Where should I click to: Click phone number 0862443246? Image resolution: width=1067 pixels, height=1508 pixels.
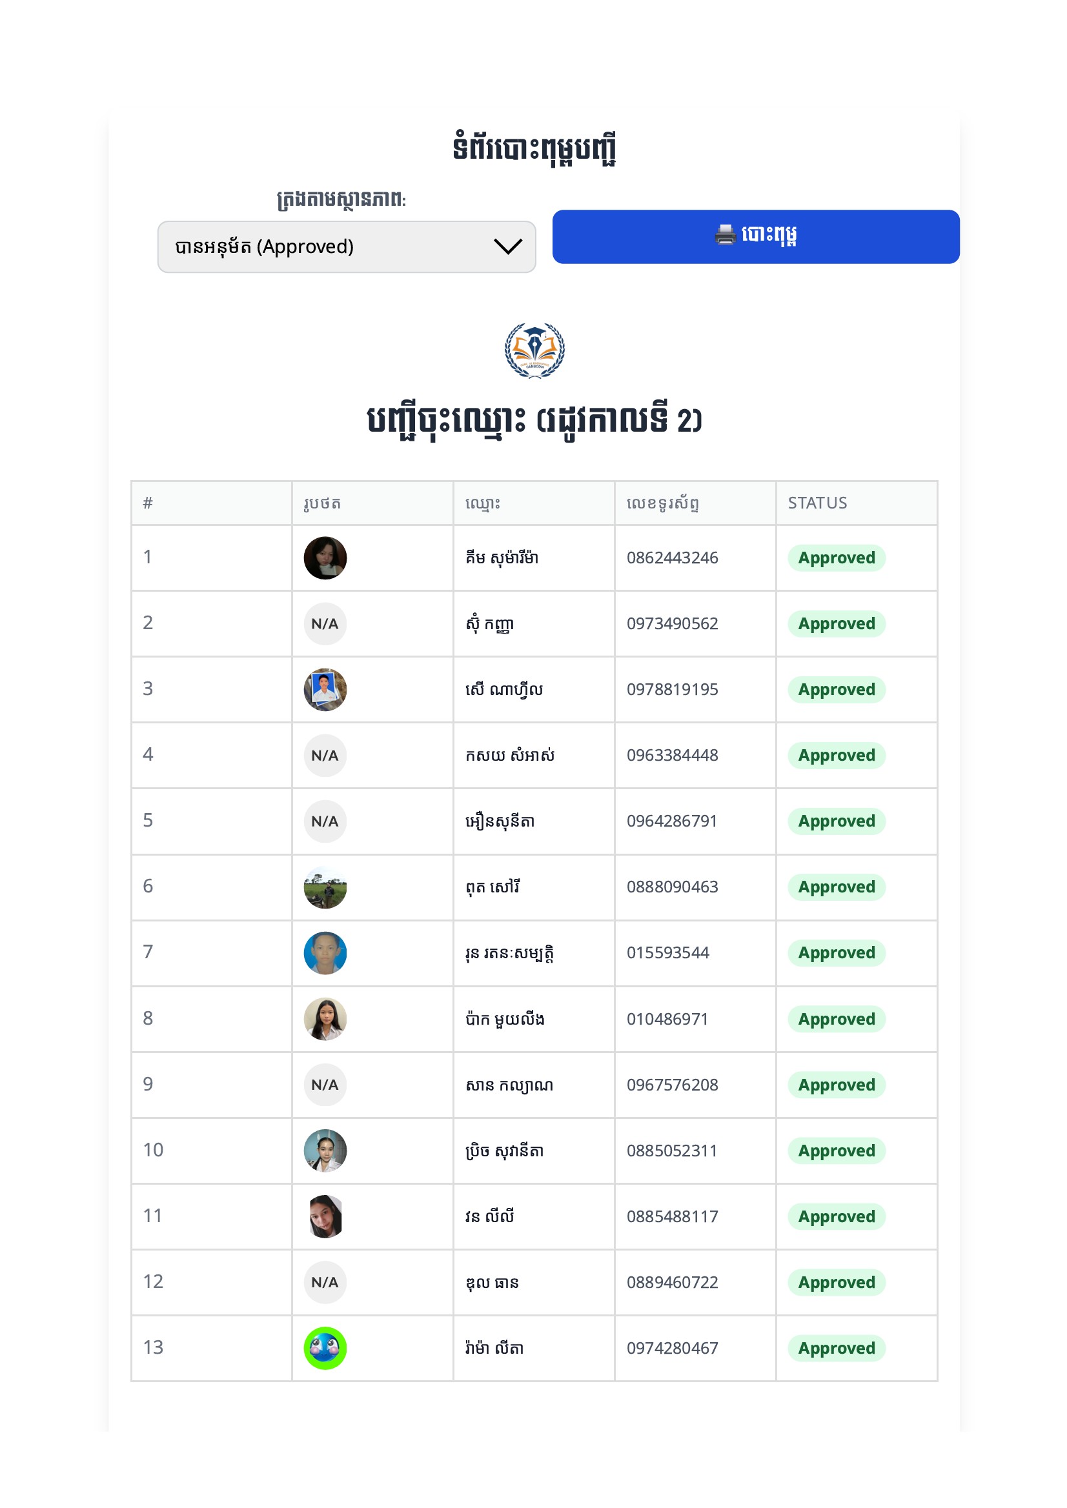tap(672, 558)
